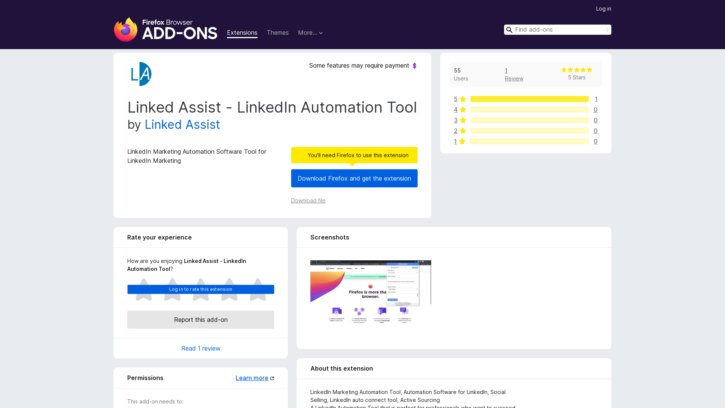Click the star icon in 3-star row
Screen dimensions: 725x408
click(x=463, y=120)
